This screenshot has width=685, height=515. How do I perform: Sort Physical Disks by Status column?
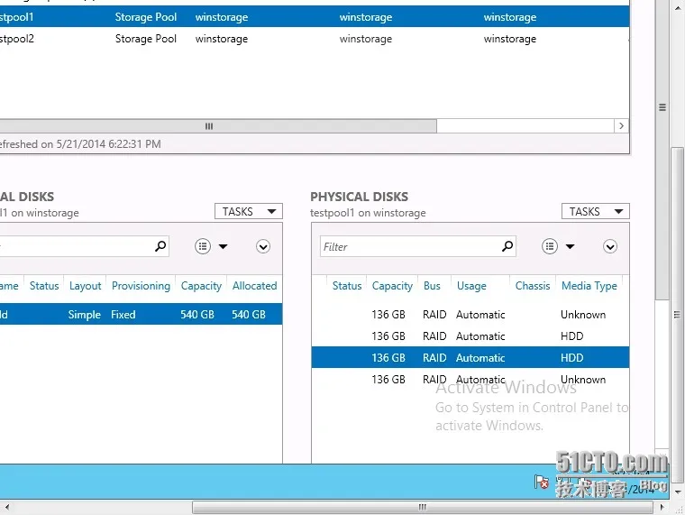347,286
